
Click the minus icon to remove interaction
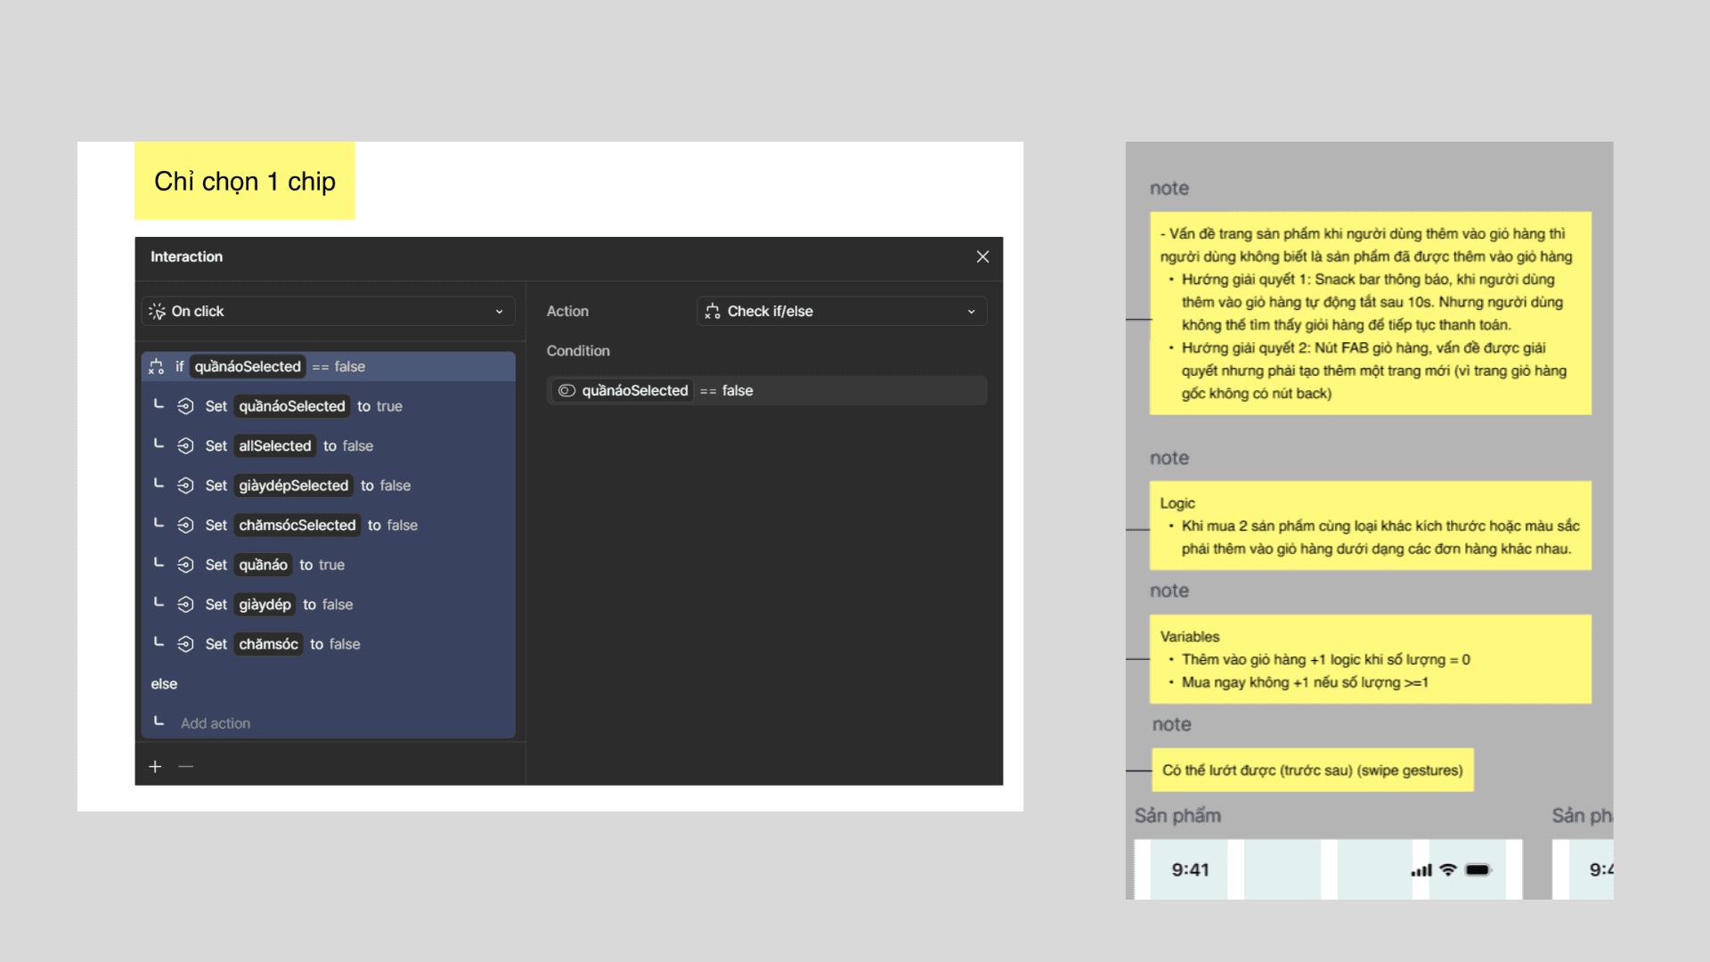tap(185, 767)
